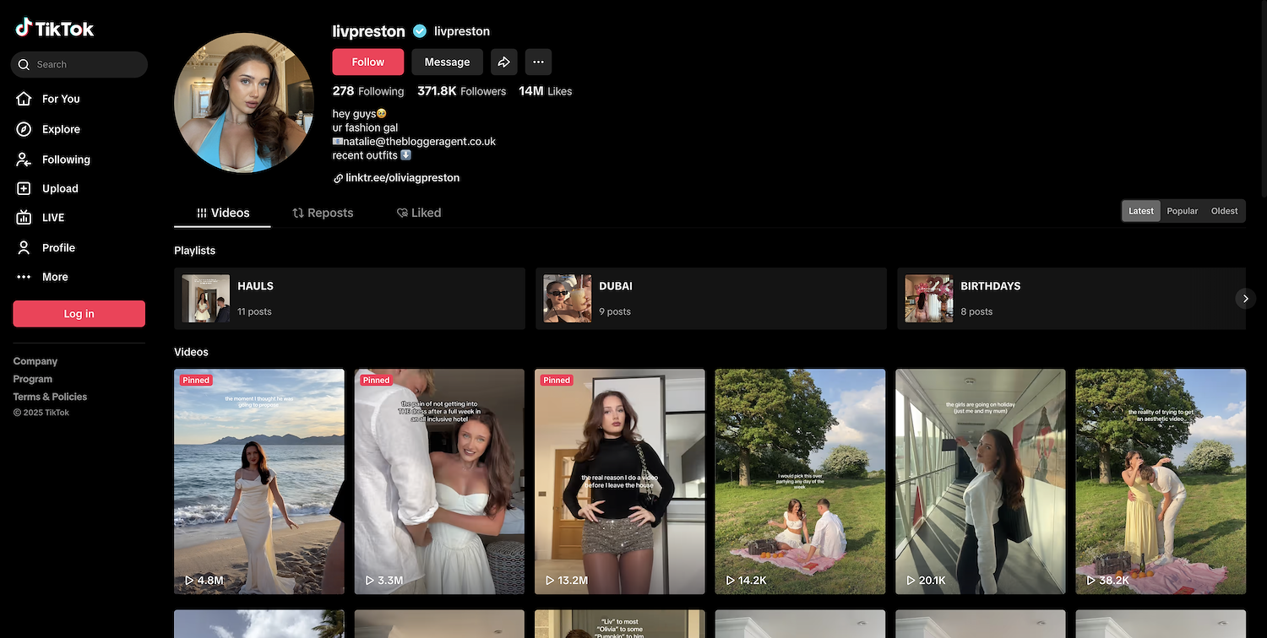Image resolution: width=1267 pixels, height=638 pixels.
Task: Sort videos by Oldest
Action: [1224, 211]
